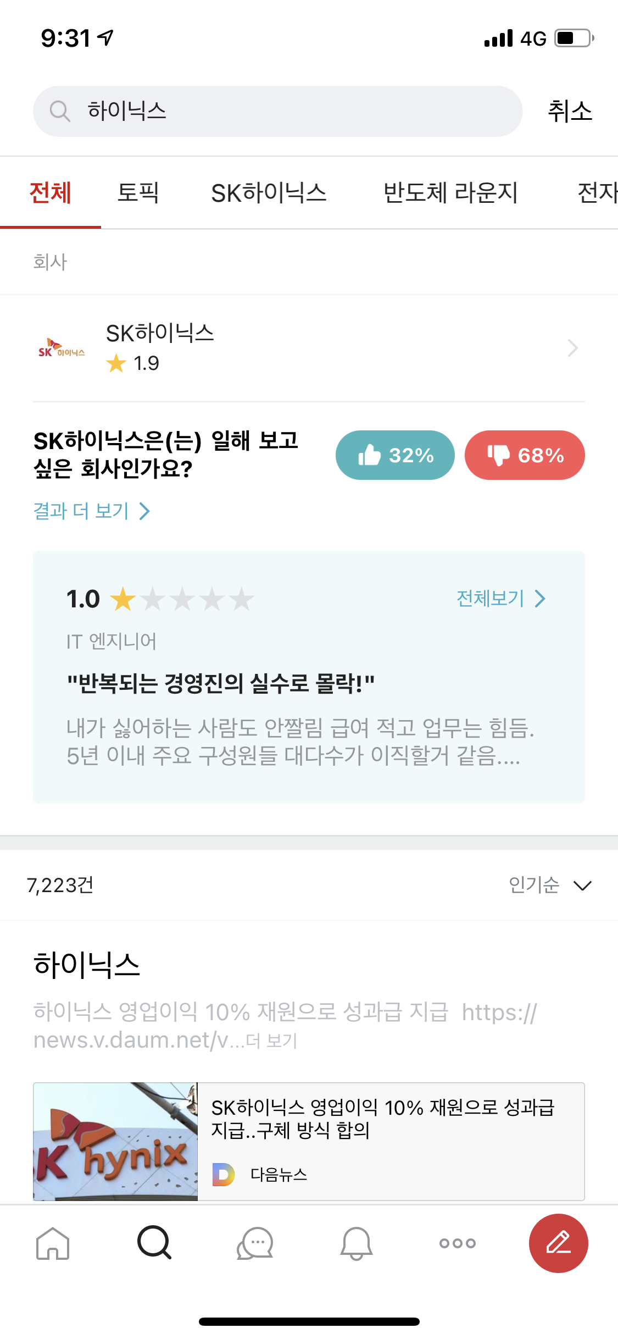Open the three-dots more menu icon
This screenshot has width=618, height=1339.
(457, 1243)
